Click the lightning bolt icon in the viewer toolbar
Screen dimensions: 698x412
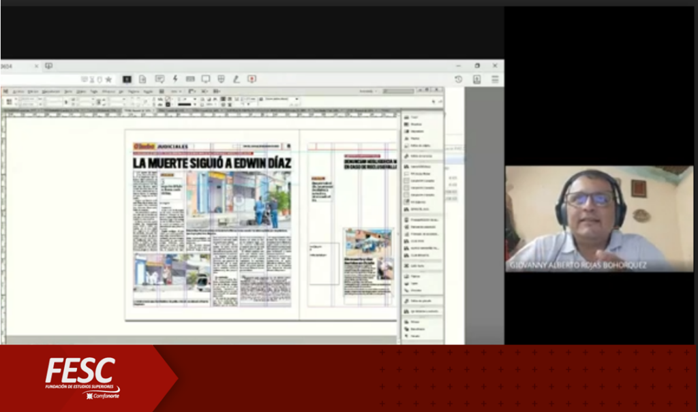point(175,79)
